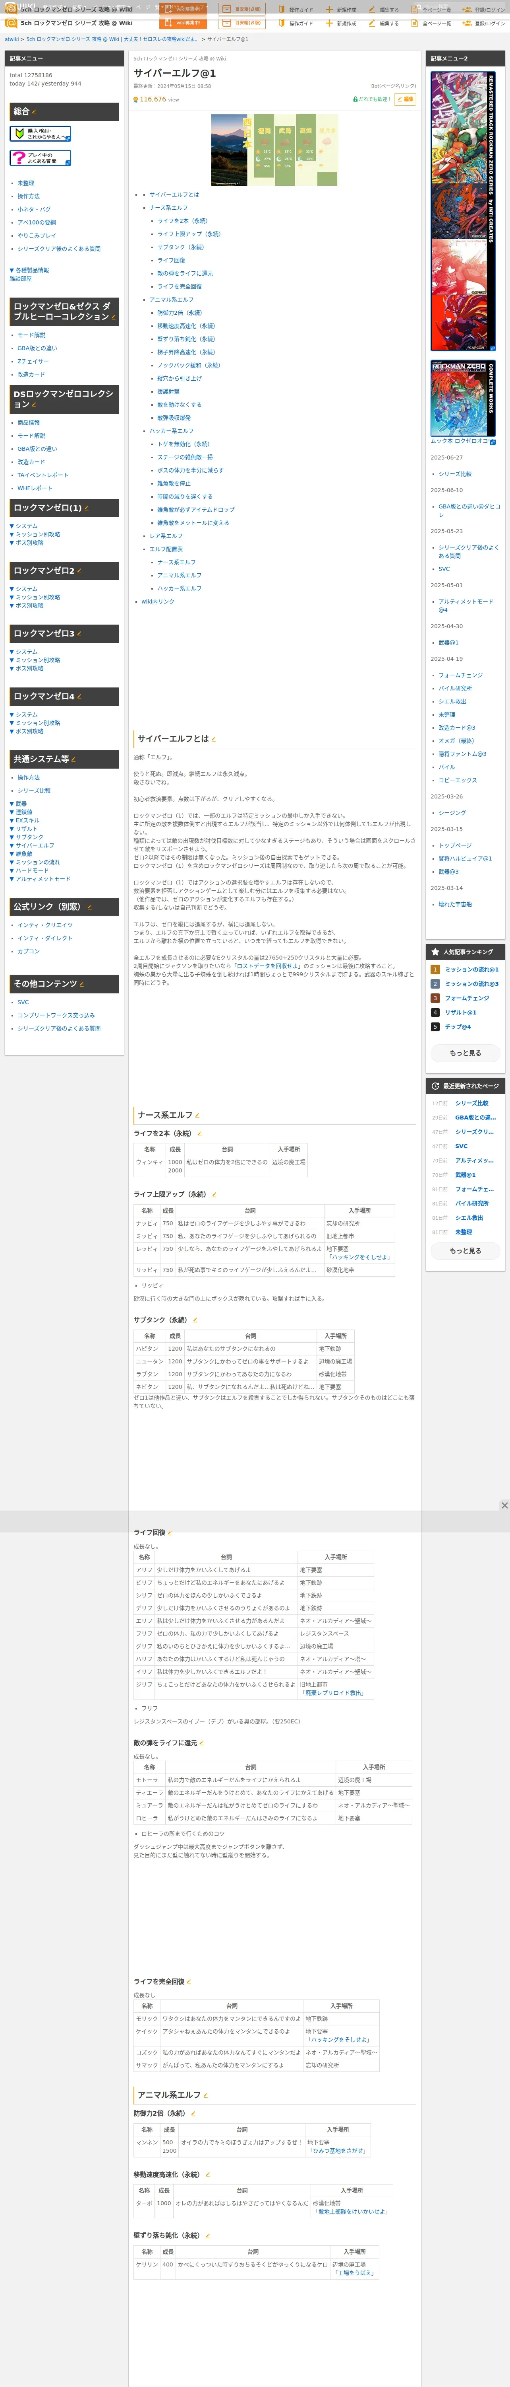Expand ▼アルティメットモード in the sidebar
This screenshot has height=2387, width=510.
click(x=40, y=878)
